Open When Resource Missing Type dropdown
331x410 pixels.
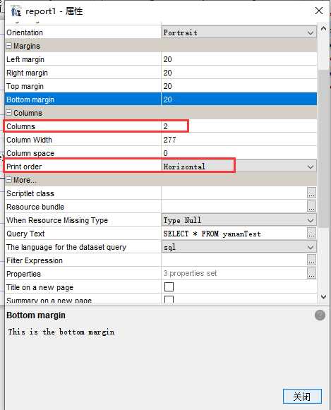coord(311,220)
